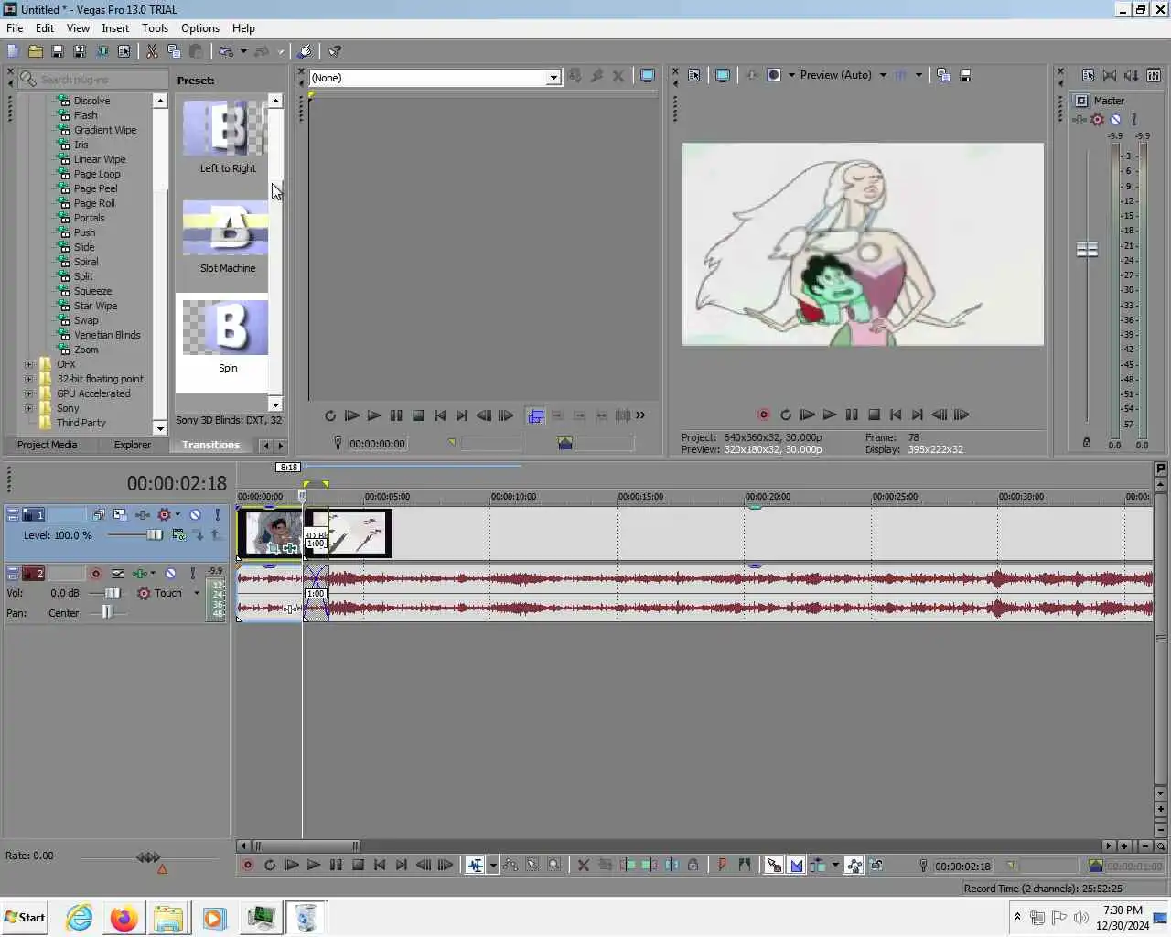Open Internet Explorer from the taskbar

(80, 918)
